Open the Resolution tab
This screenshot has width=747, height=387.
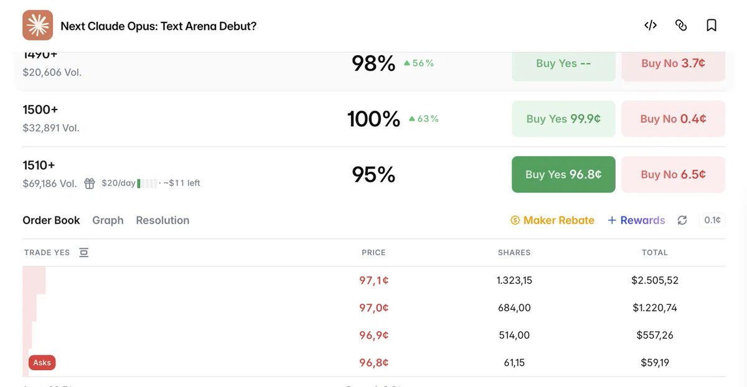[162, 220]
